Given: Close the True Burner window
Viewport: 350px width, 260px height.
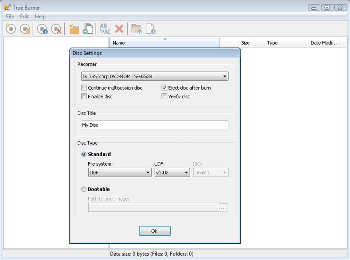Looking at the screenshot, I should pos(340,8).
